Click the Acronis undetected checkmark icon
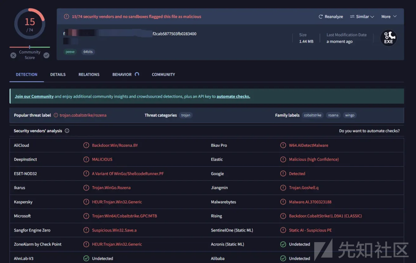 coord(283,244)
